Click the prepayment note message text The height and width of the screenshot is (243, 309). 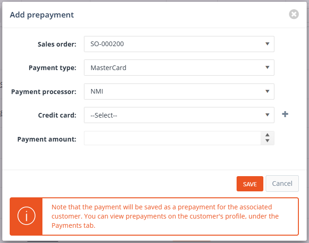click(165, 216)
